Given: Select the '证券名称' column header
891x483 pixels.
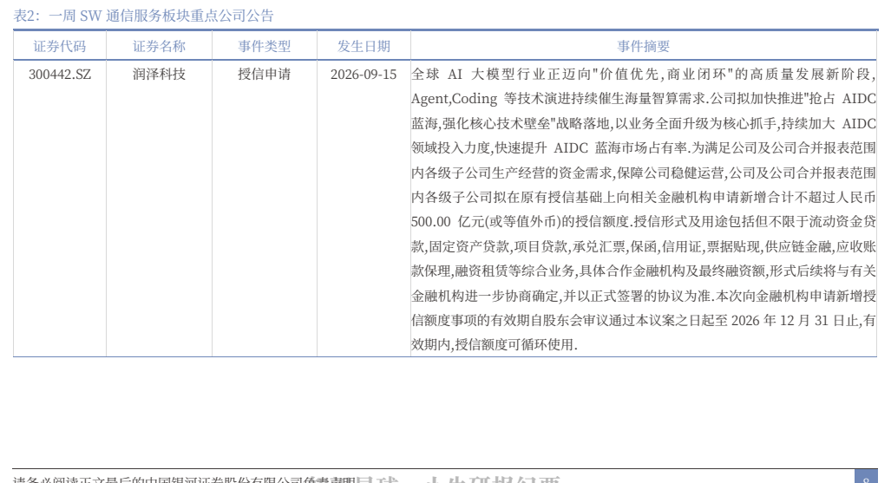Looking at the screenshot, I should pyautogui.click(x=159, y=47).
